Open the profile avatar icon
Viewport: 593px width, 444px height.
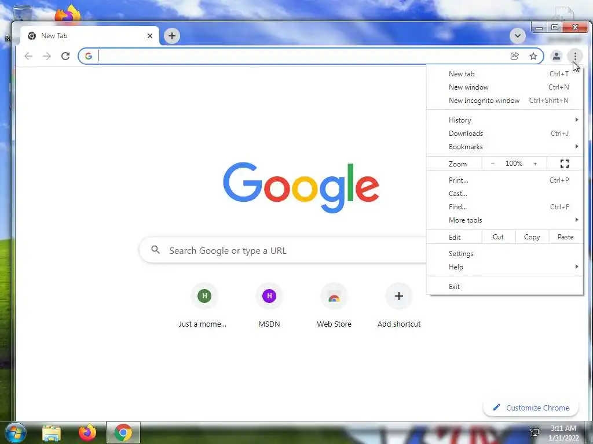point(557,56)
